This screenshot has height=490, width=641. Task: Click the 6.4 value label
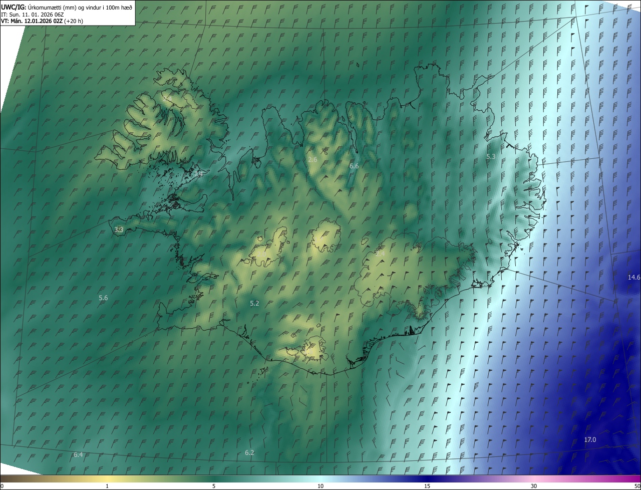[78, 454]
